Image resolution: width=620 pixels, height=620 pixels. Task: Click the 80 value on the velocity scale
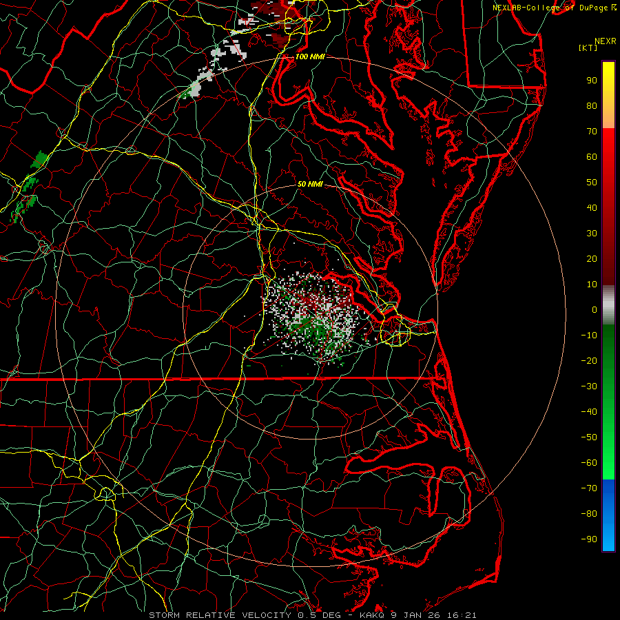pos(592,106)
